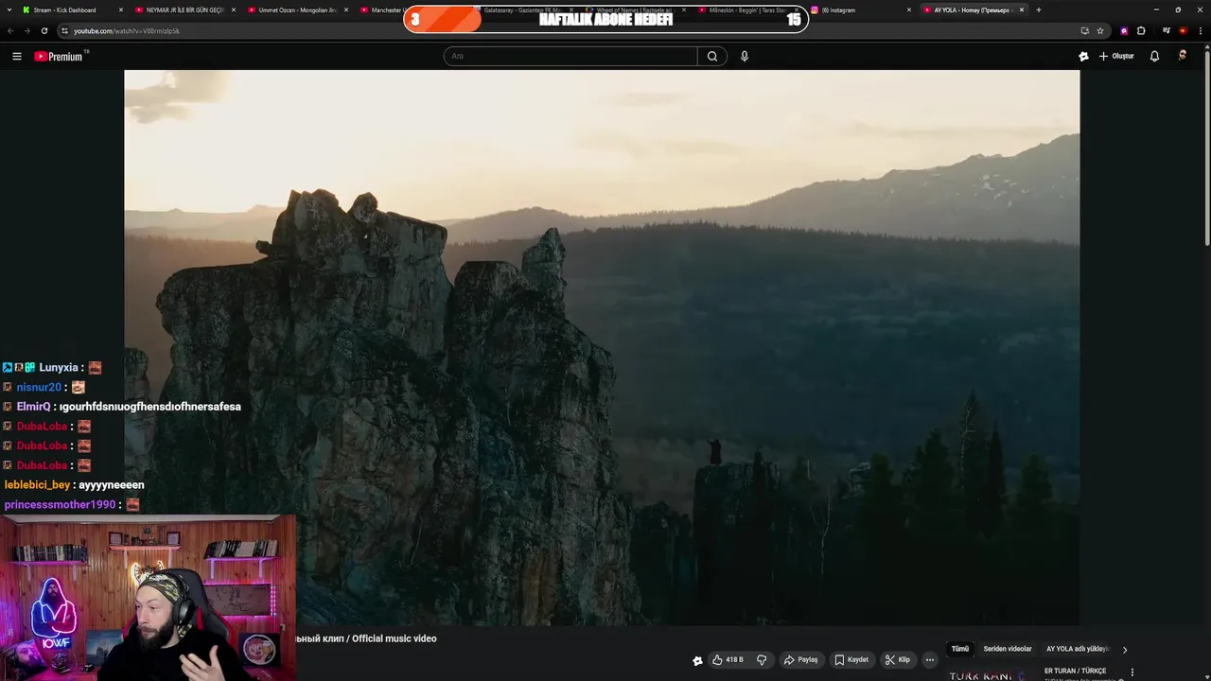Click the Oluştur create button
Screen dimensions: 1211x681
pyautogui.click(x=1116, y=57)
